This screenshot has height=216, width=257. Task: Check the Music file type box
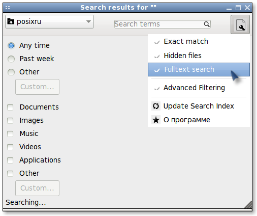pos(10,134)
